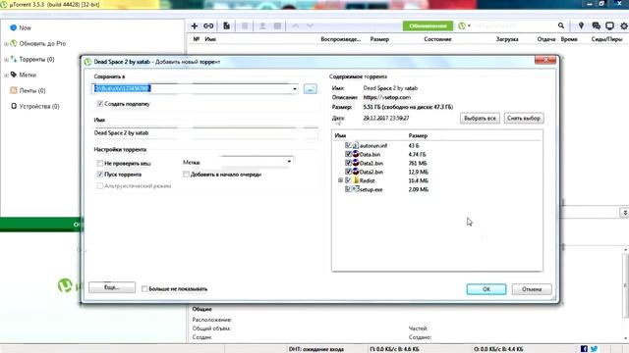This screenshot has width=629, height=353.
Task: Sort file list by 'Размер' column header
Action: (418, 135)
